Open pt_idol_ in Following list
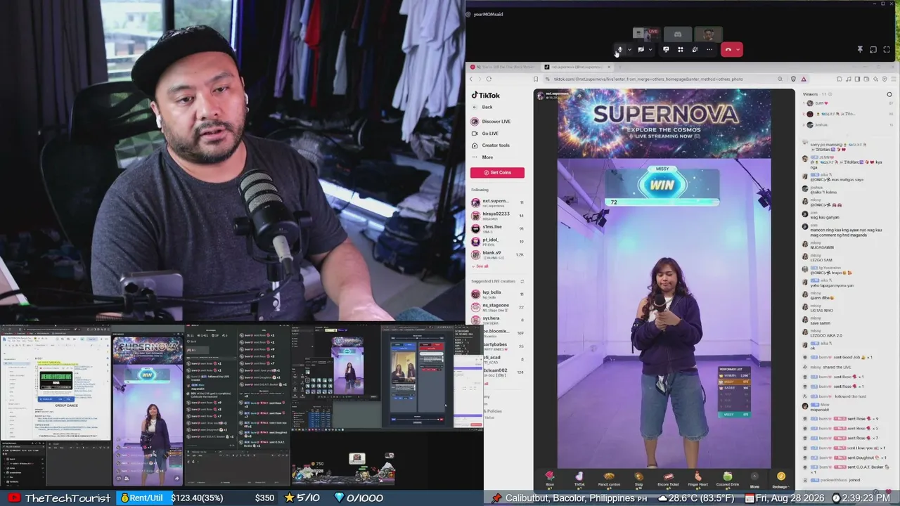Image resolution: width=900 pixels, height=506 pixels. (x=498, y=241)
